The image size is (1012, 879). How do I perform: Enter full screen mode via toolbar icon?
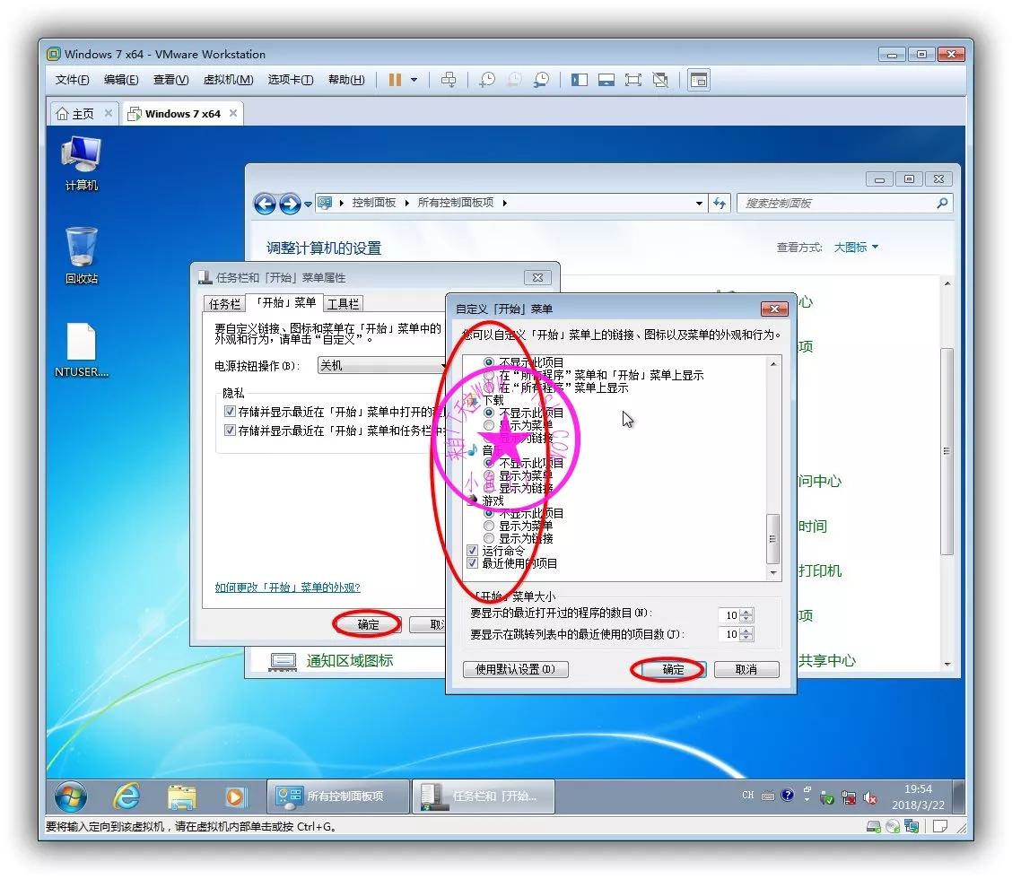[x=633, y=80]
